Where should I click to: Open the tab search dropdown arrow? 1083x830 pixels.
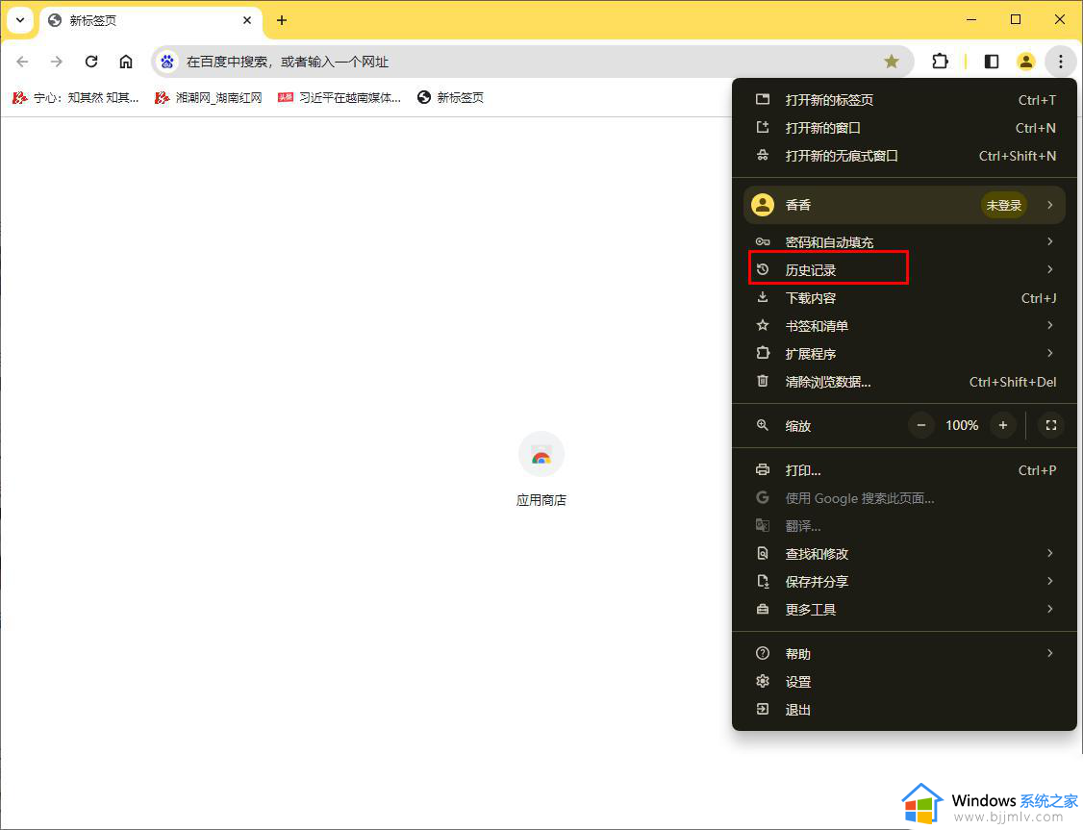pyautogui.click(x=20, y=20)
